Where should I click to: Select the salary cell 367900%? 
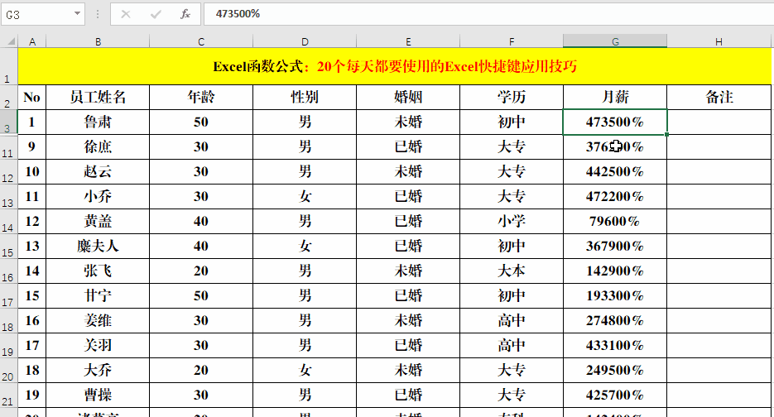(615, 246)
